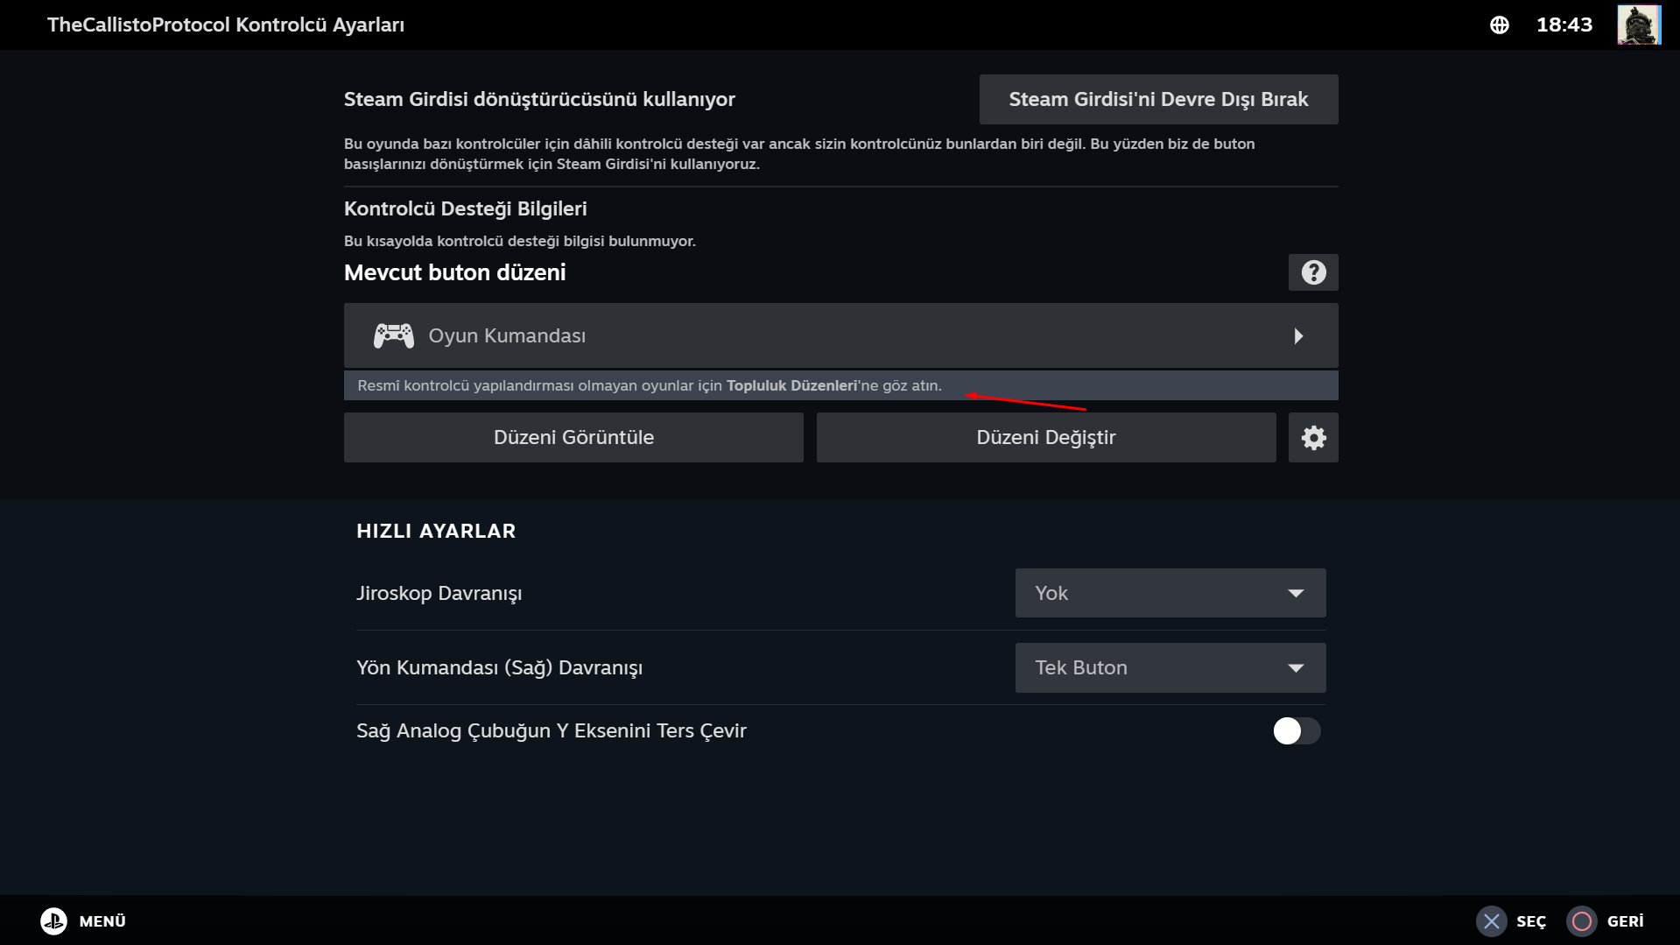Expand Oyun Kumandası layout arrow
The image size is (1680, 945).
pos(1298,336)
